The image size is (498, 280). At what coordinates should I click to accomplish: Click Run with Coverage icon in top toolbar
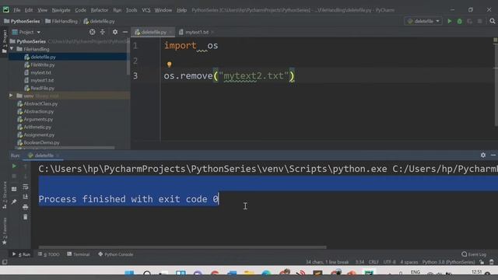[469, 21]
